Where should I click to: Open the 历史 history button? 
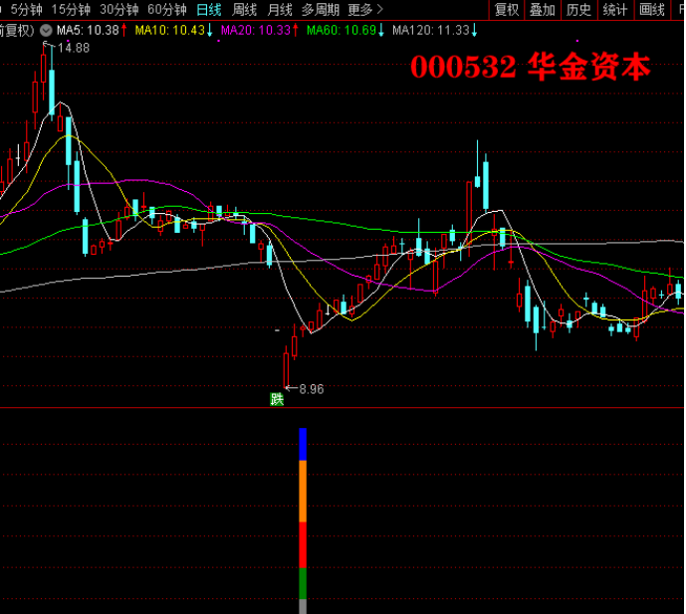coord(578,10)
